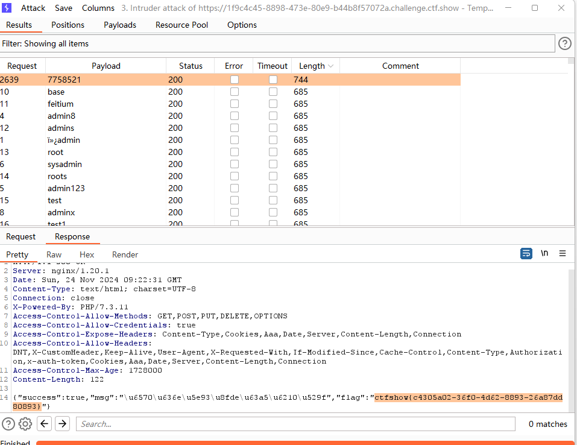The image size is (577, 445).
Task: Toggle Timeout checkbox for payload 7758521
Action: tap(273, 80)
